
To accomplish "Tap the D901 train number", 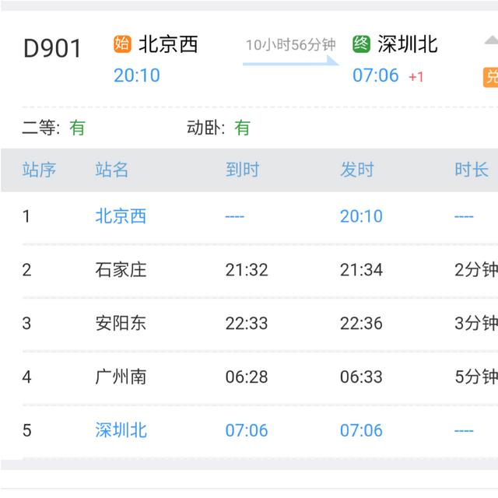I will [x=52, y=48].
